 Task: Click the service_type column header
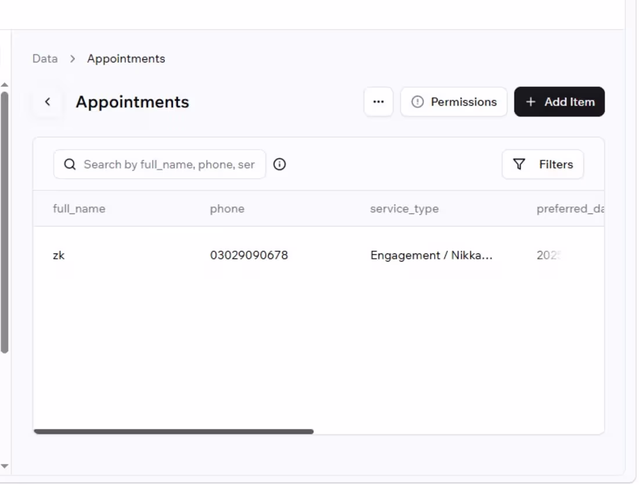pos(404,209)
